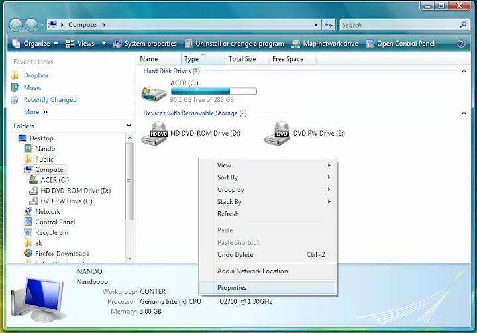Select Computer in the folder tree

[45, 169]
